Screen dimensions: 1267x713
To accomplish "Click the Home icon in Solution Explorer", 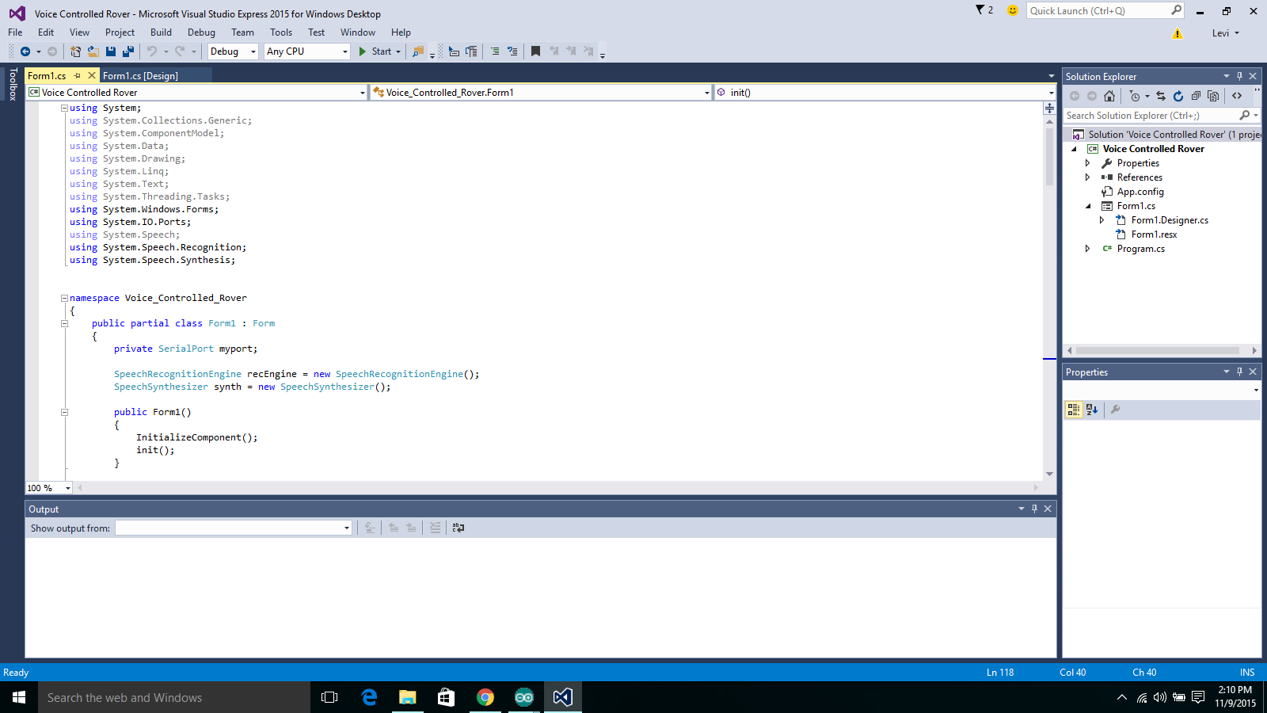I will [1109, 96].
